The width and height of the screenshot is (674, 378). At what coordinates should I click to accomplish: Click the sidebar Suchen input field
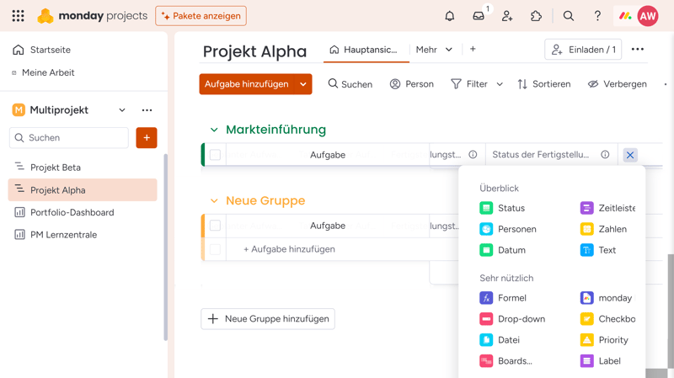tap(69, 138)
